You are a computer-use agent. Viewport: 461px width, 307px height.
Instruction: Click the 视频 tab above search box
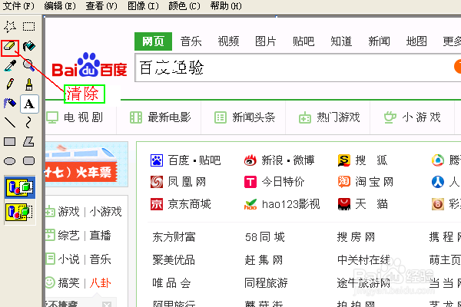(x=228, y=41)
